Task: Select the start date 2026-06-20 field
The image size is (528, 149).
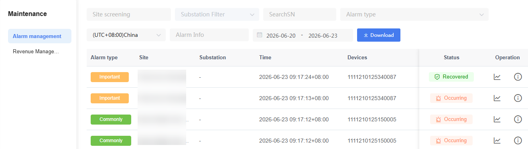Action: [281, 36]
